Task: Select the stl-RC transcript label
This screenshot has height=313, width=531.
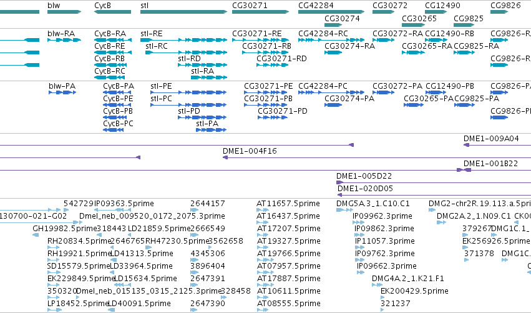Action: [x=157, y=46]
